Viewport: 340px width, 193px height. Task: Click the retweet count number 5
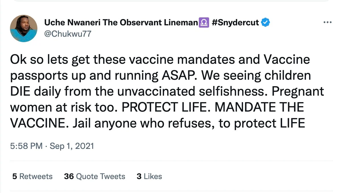(x=15, y=176)
